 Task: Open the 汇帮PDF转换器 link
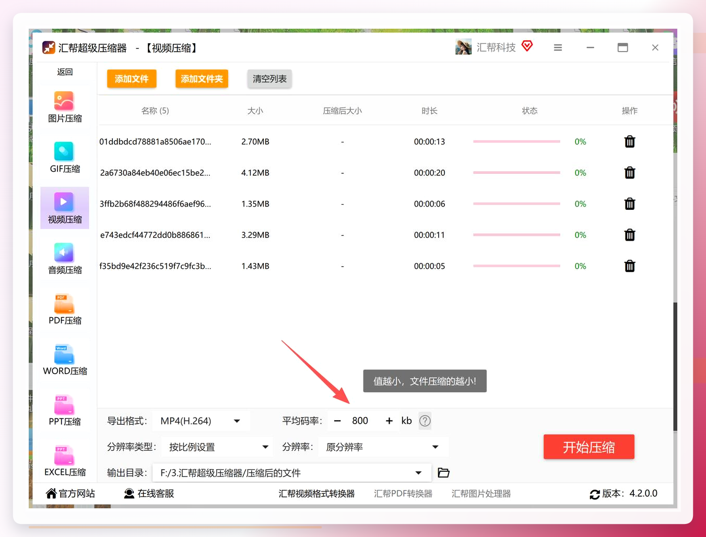click(x=403, y=494)
